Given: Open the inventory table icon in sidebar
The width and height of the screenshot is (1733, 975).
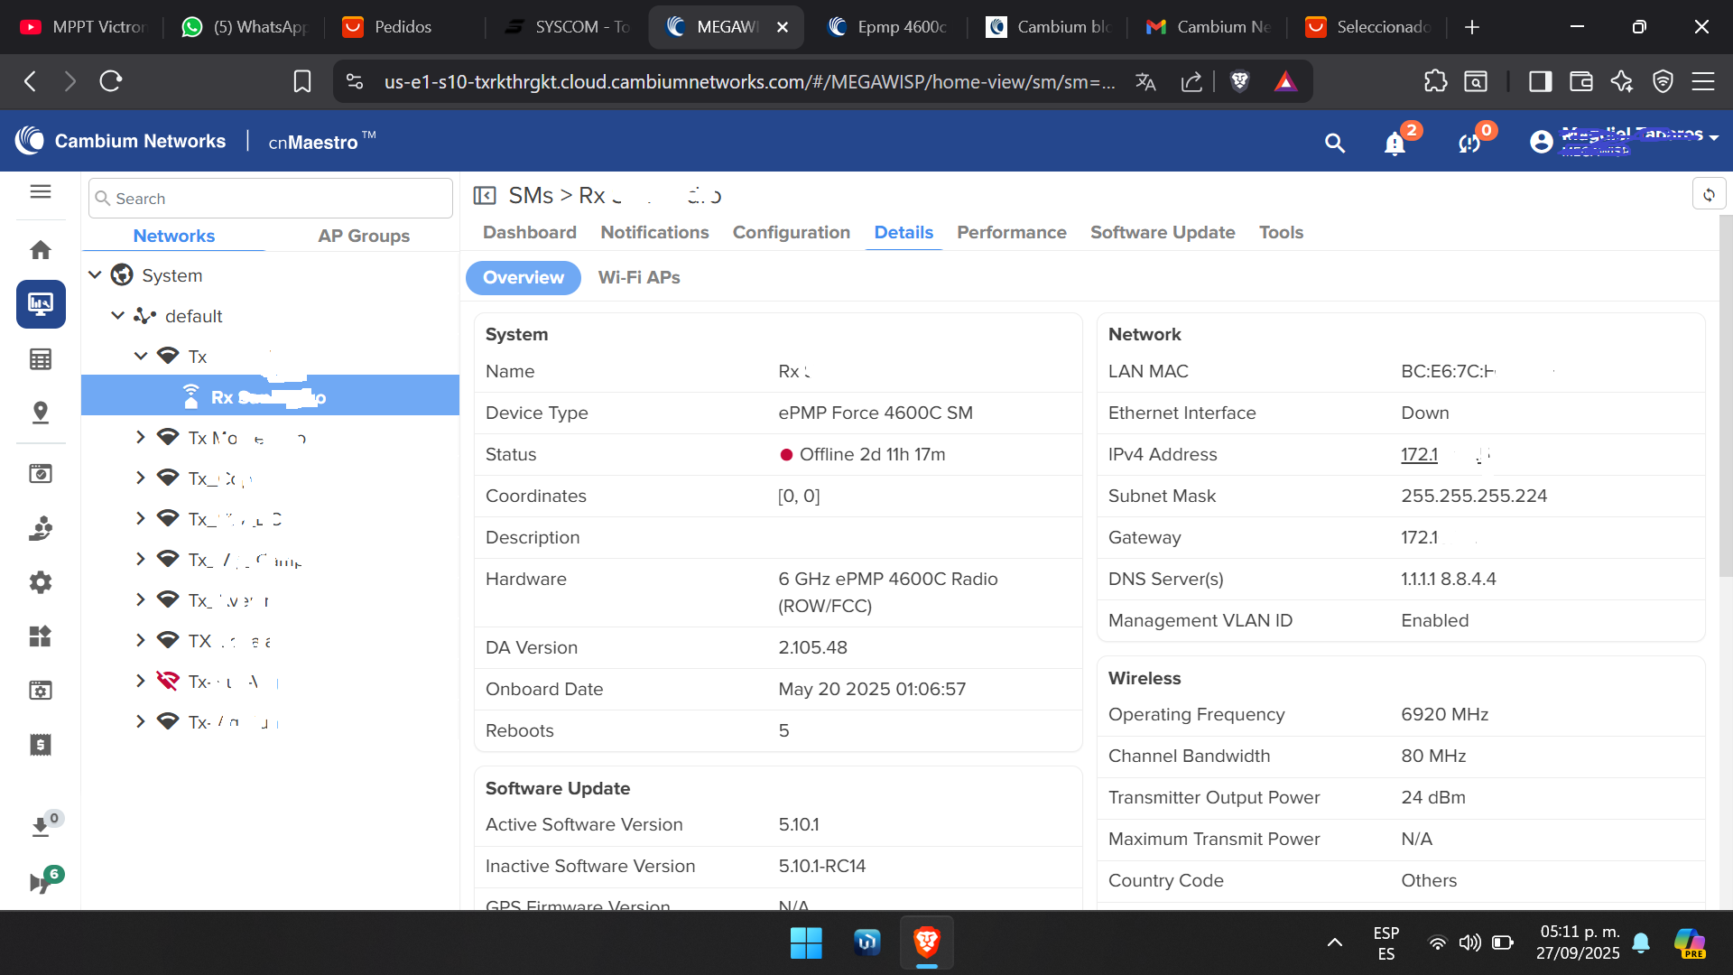Looking at the screenshot, I should pyautogui.click(x=41, y=359).
